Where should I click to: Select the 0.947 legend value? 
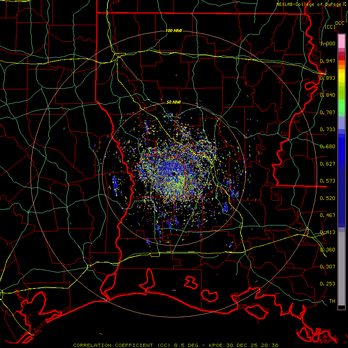(x=328, y=61)
